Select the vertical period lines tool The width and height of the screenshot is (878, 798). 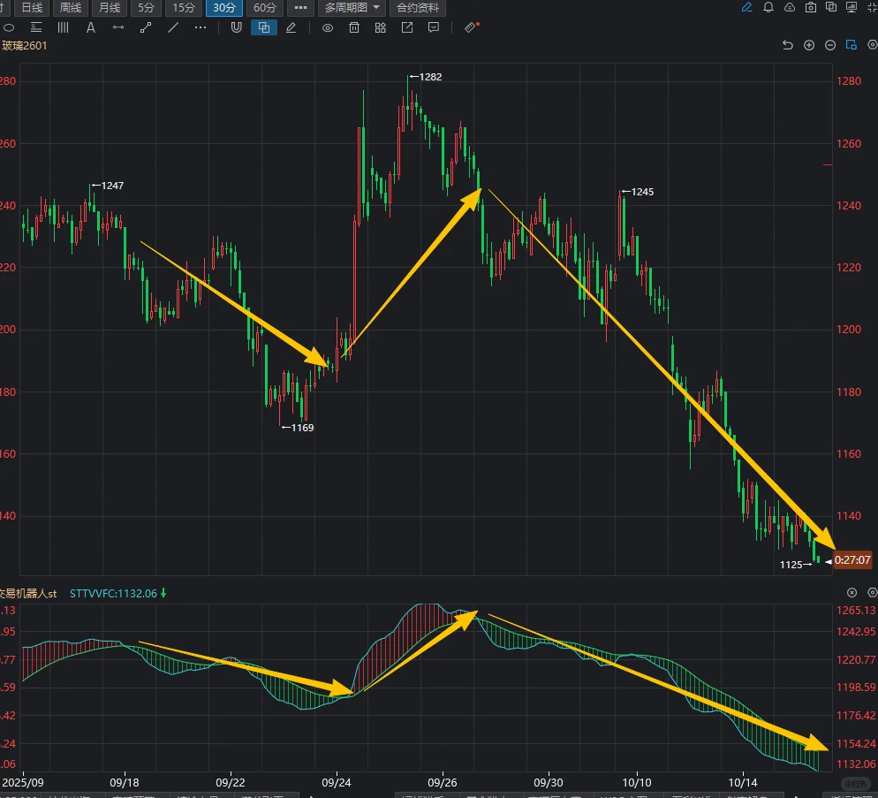click(x=63, y=27)
